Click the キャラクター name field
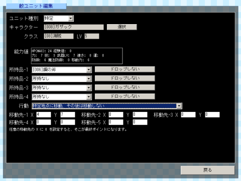This screenshot has width=241, height=181. [74, 27]
